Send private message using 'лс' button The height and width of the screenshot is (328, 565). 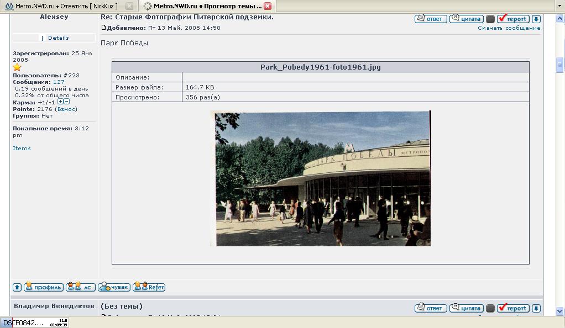tap(81, 287)
